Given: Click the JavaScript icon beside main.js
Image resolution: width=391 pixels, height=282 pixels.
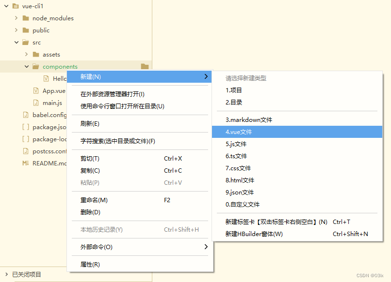Looking at the screenshot, I should pos(36,103).
